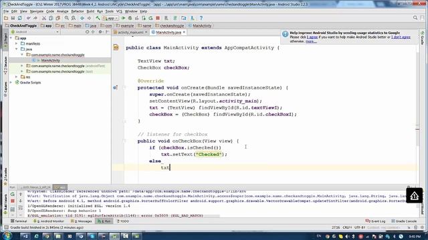Click the Replace toolbar icon

(x=74, y=18)
